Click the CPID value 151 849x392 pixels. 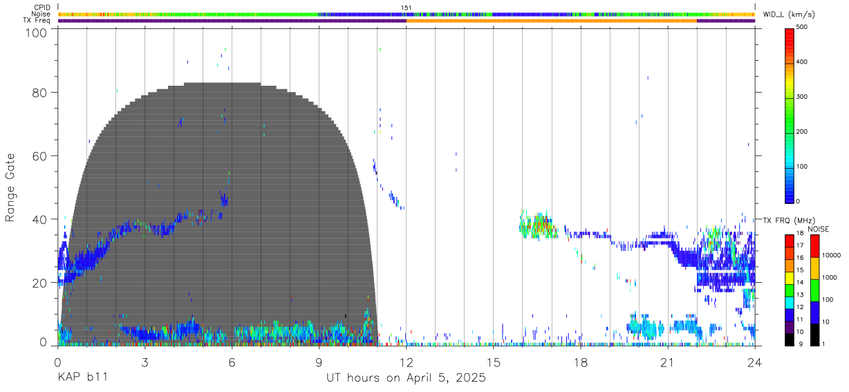pos(407,8)
